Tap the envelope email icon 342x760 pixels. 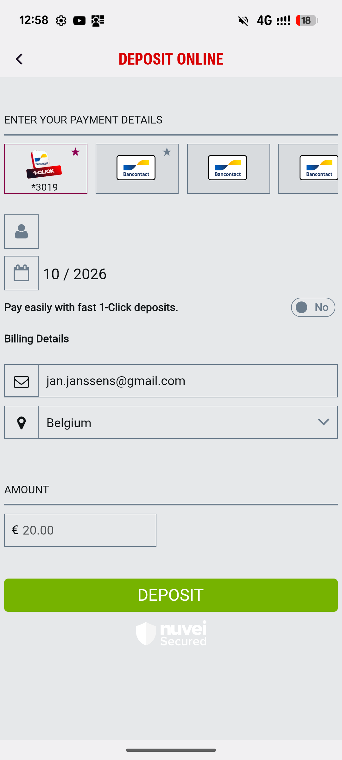(x=21, y=381)
